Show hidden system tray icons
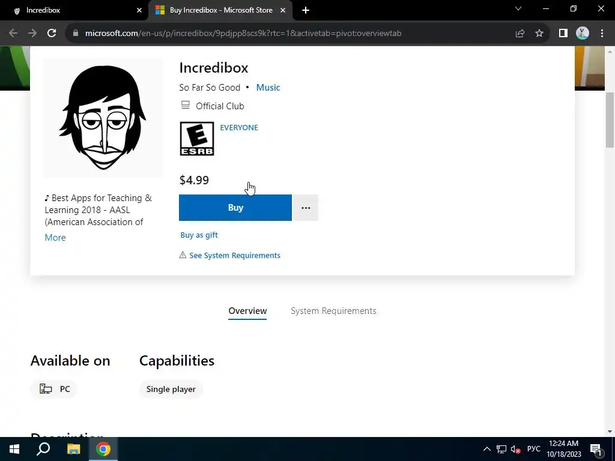 pos(486,449)
